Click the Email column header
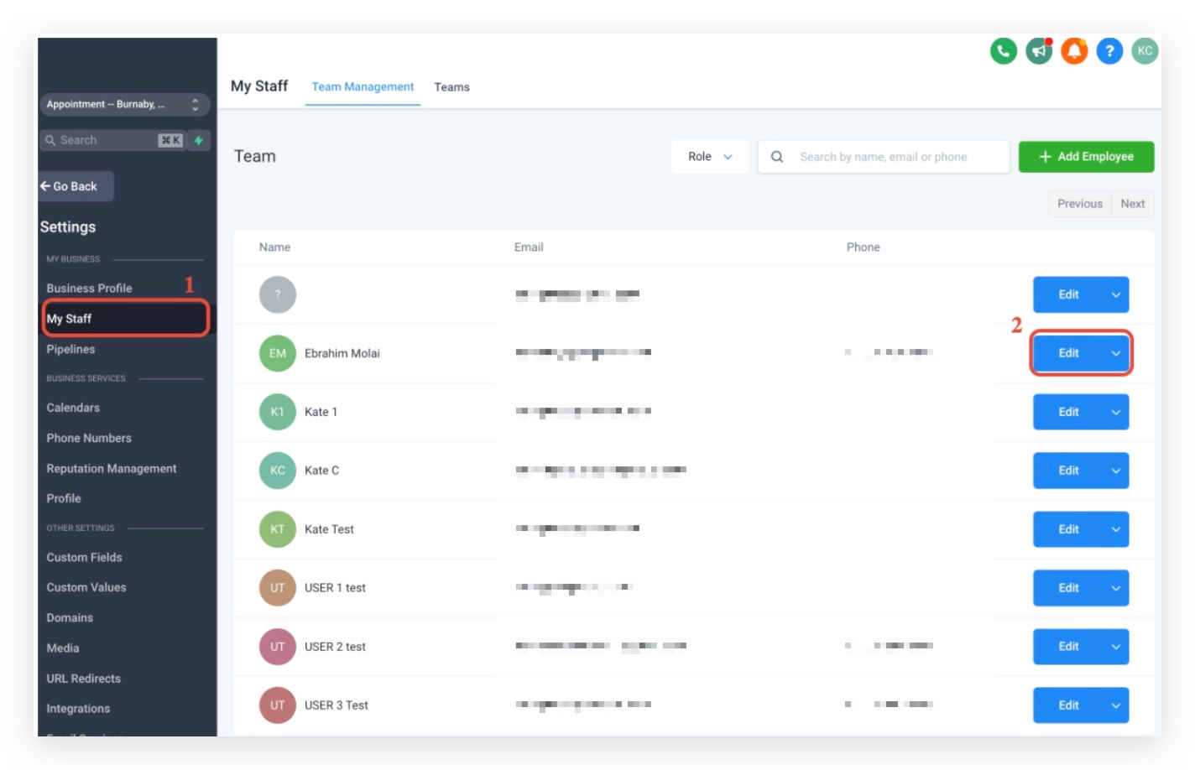Screen dimensions: 1195x770 (x=529, y=247)
